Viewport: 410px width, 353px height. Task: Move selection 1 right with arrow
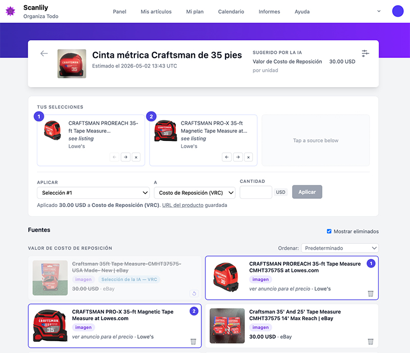[126, 157]
